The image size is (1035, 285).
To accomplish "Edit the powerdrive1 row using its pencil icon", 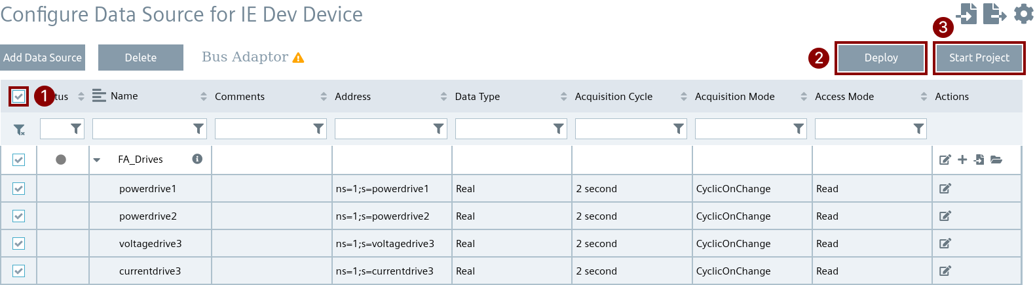I will tap(945, 189).
